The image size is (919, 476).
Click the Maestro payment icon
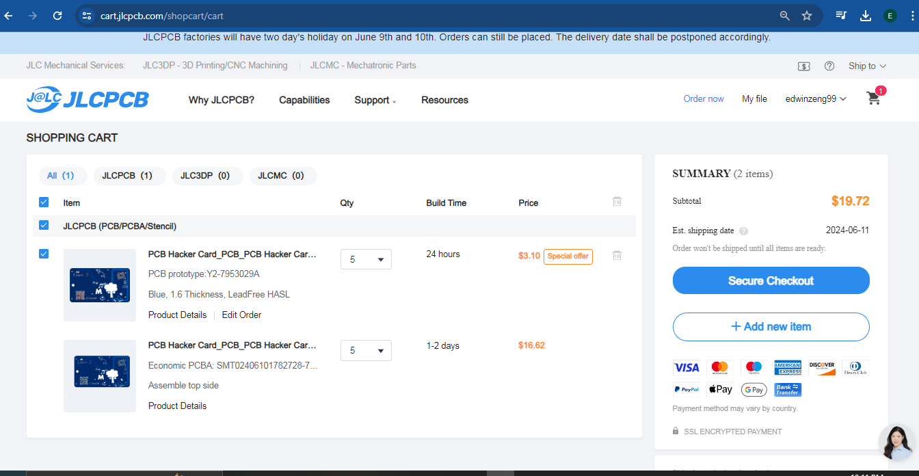click(754, 368)
